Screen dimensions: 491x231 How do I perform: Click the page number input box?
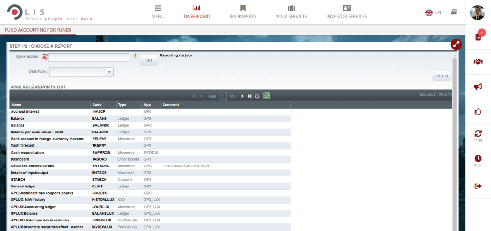point(222,96)
